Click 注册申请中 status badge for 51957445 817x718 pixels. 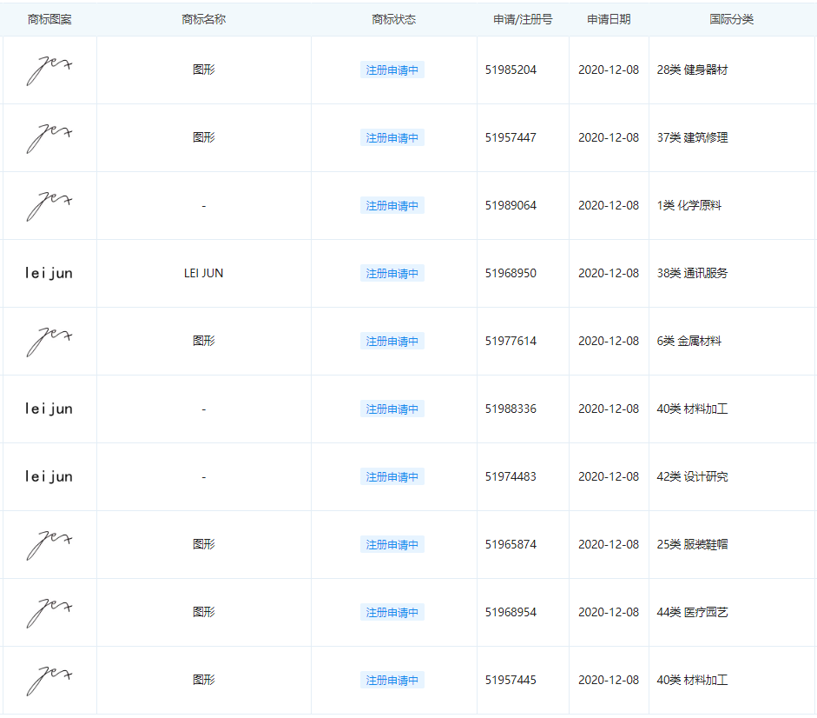pos(392,681)
